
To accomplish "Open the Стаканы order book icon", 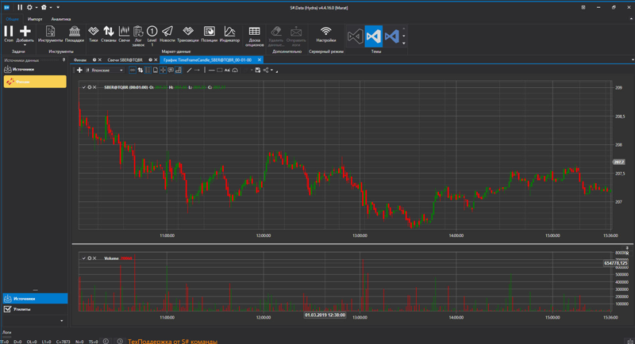I will (109, 33).
